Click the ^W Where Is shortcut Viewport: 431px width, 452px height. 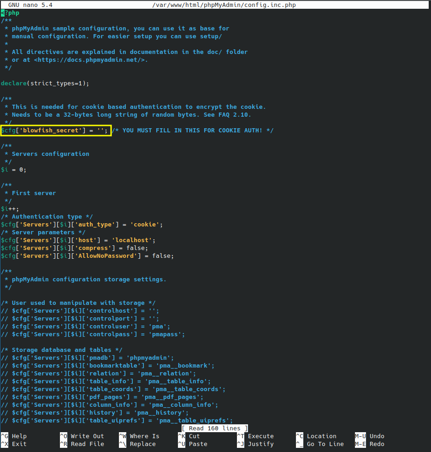coord(139,436)
